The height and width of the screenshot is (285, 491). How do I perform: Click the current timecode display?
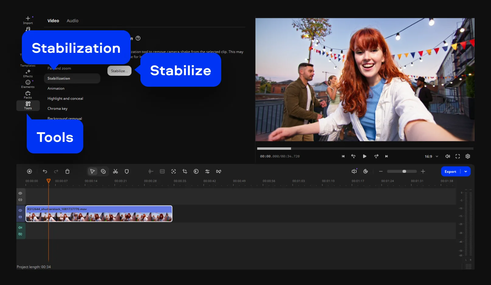click(269, 156)
